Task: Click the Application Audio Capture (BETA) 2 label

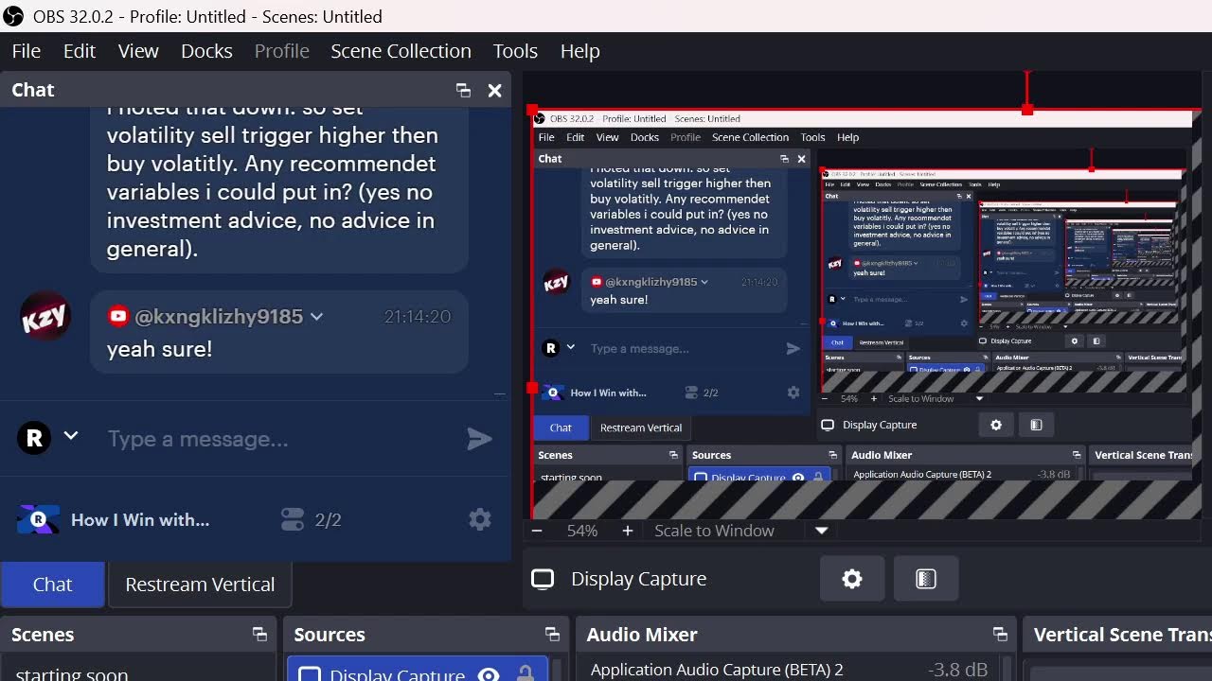Action: 717,670
